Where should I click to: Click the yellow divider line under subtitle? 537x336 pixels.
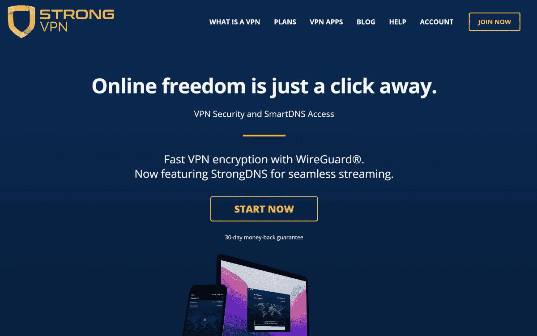pyautogui.click(x=264, y=135)
